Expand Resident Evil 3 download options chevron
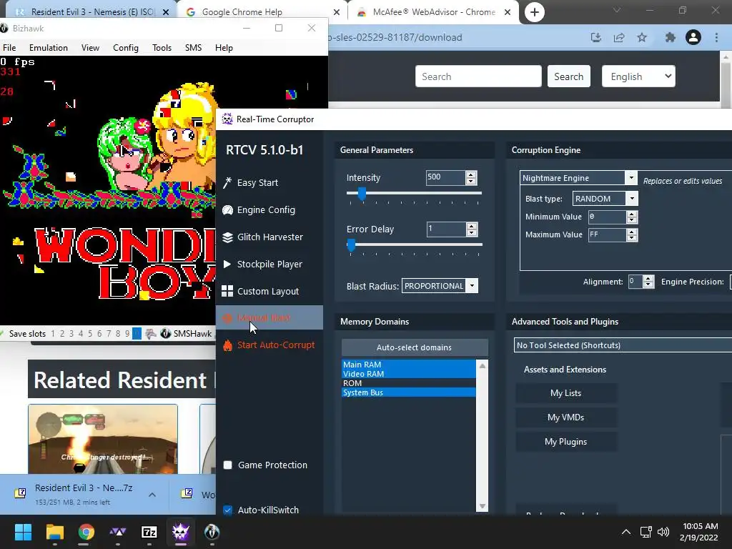This screenshot has height=549, width=732. (152, 495)
